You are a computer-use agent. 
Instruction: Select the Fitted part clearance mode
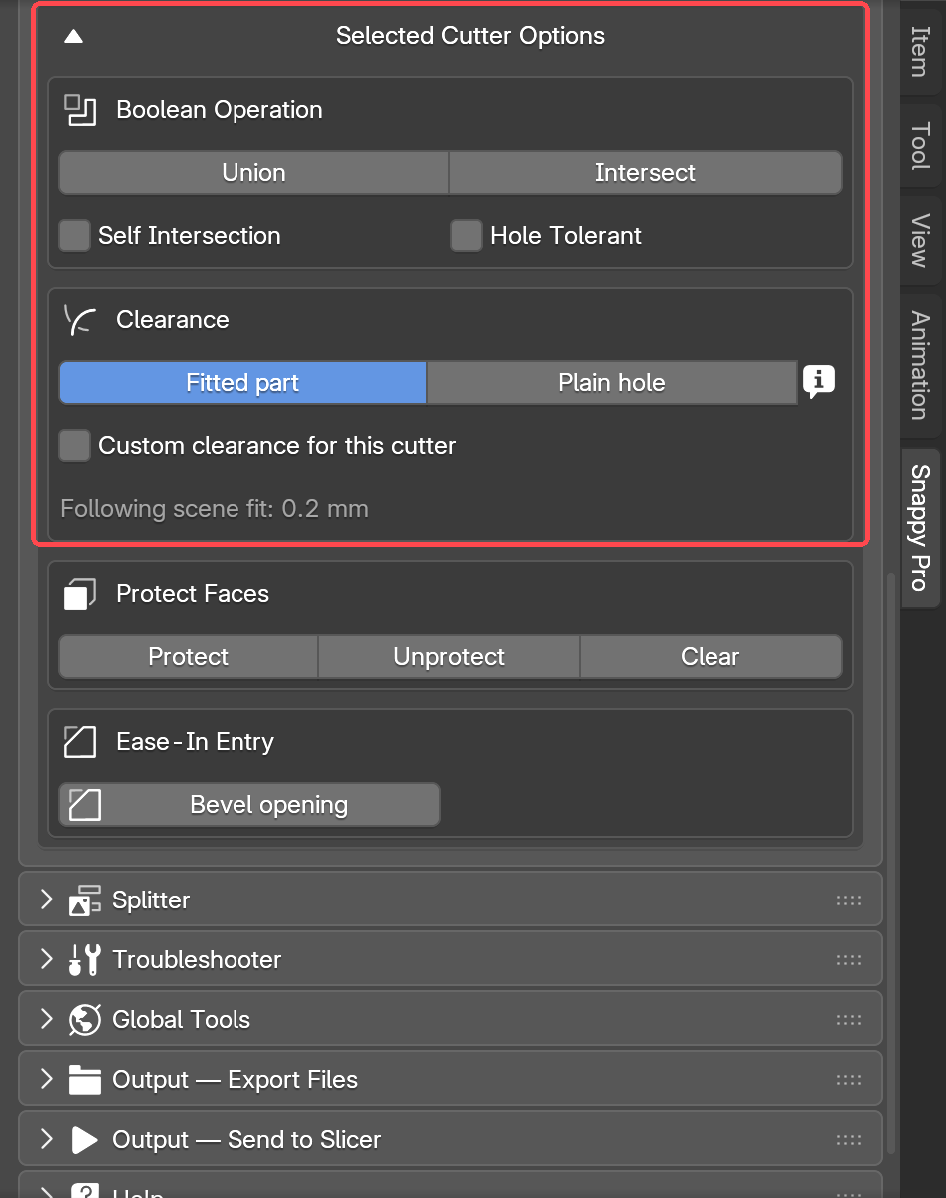(x=242, y=383)
